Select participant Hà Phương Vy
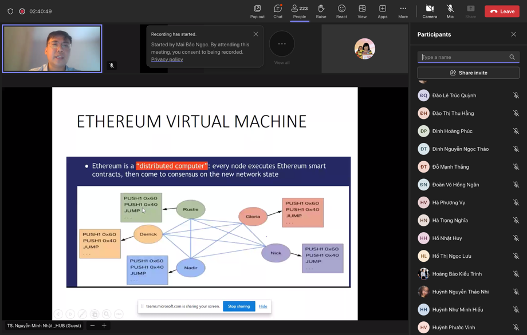Screen dimensions: 527x335 449,202
